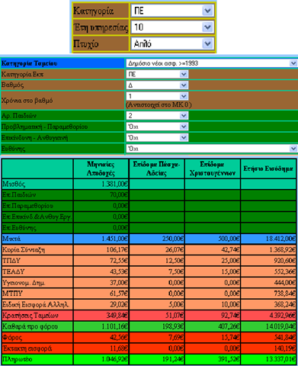Click the Ετήσιο Εισόδημα column header

point(268,169)
